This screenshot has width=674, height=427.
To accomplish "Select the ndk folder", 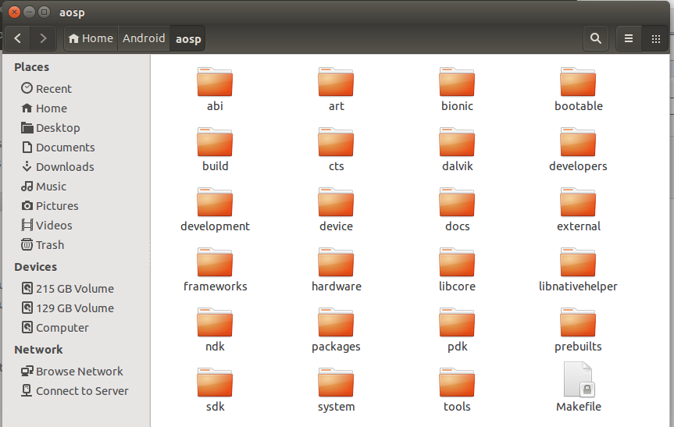I will (x=215, y=330).
